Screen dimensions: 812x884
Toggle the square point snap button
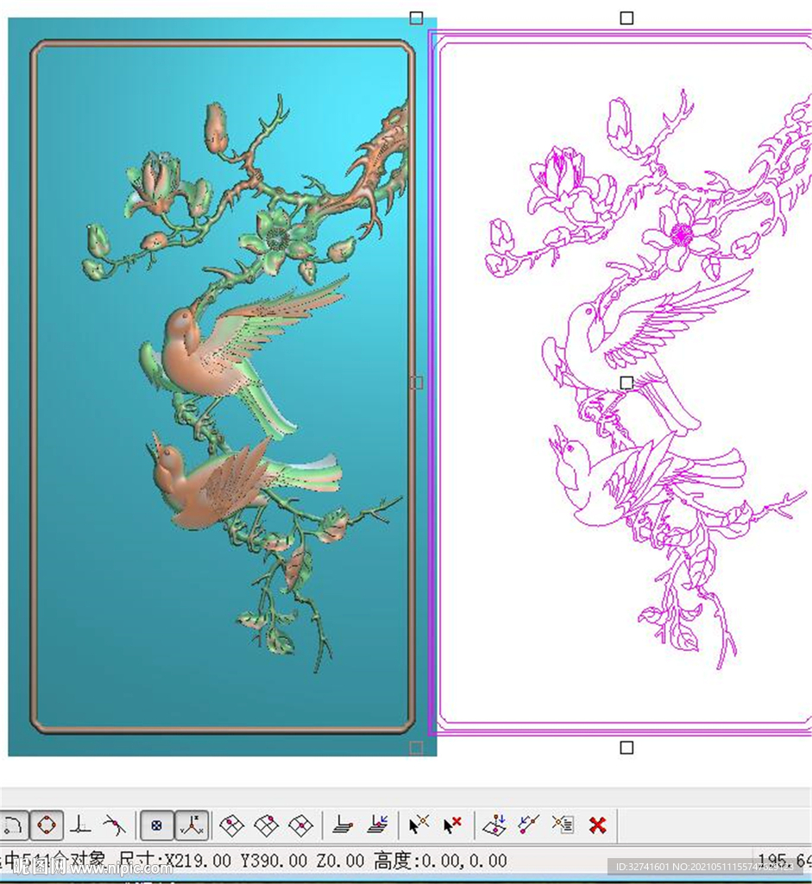click(156, 825)
